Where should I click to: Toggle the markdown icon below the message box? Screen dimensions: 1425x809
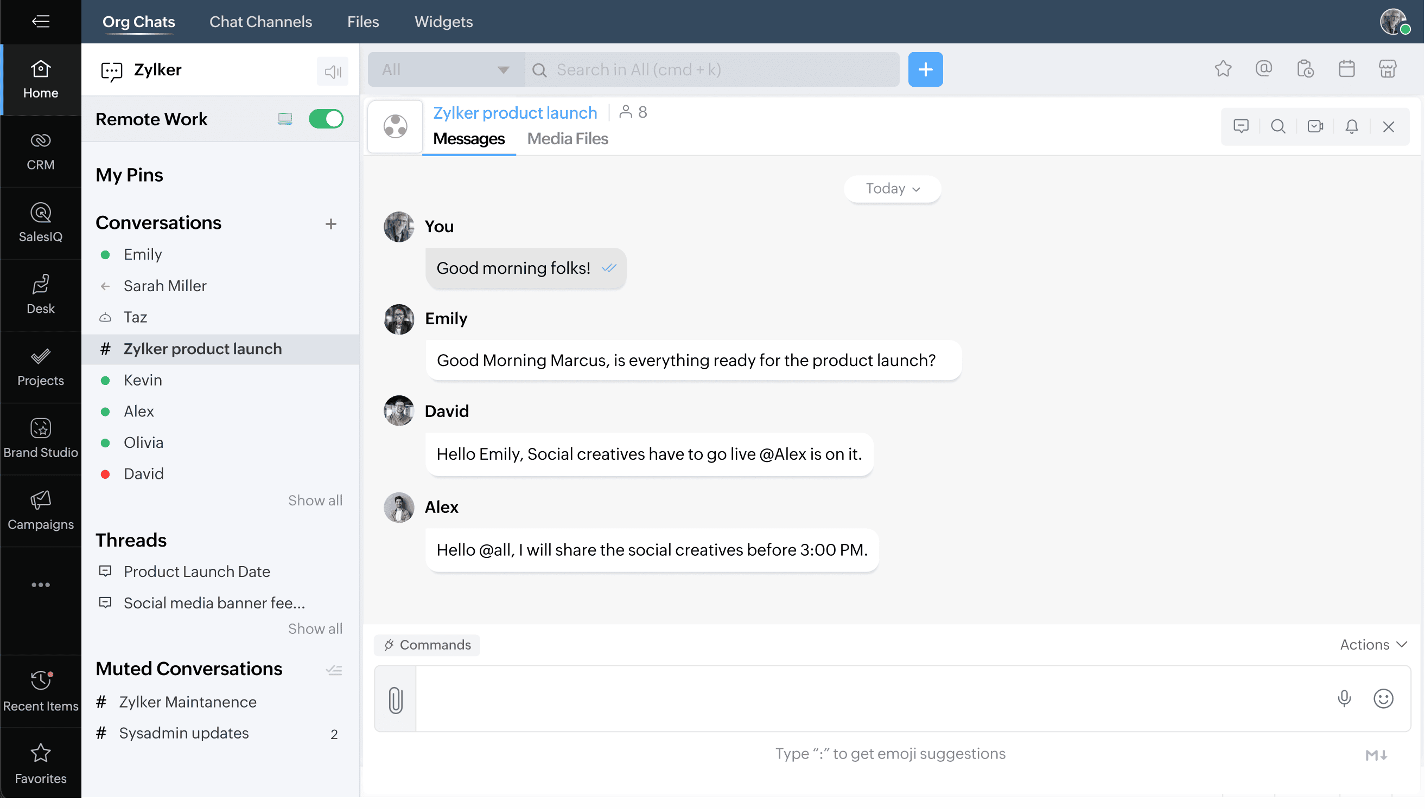[x=1376, y=755]
